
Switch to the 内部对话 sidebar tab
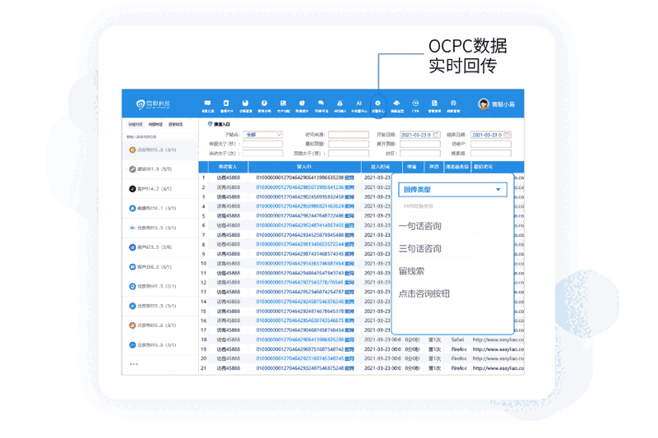[x=155, y=124]
